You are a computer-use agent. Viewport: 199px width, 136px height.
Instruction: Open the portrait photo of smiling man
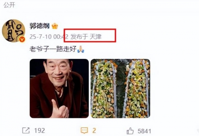pyautogui.click(x=59, y=88)
